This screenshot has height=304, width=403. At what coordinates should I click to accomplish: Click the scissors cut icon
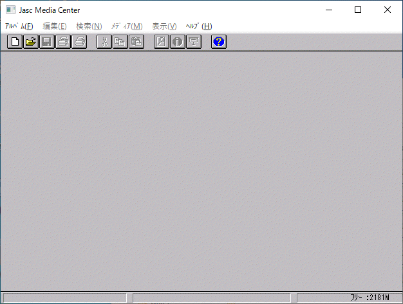(104, 42)
